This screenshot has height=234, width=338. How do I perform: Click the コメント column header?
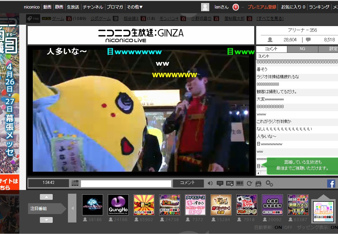pos(297,56)
